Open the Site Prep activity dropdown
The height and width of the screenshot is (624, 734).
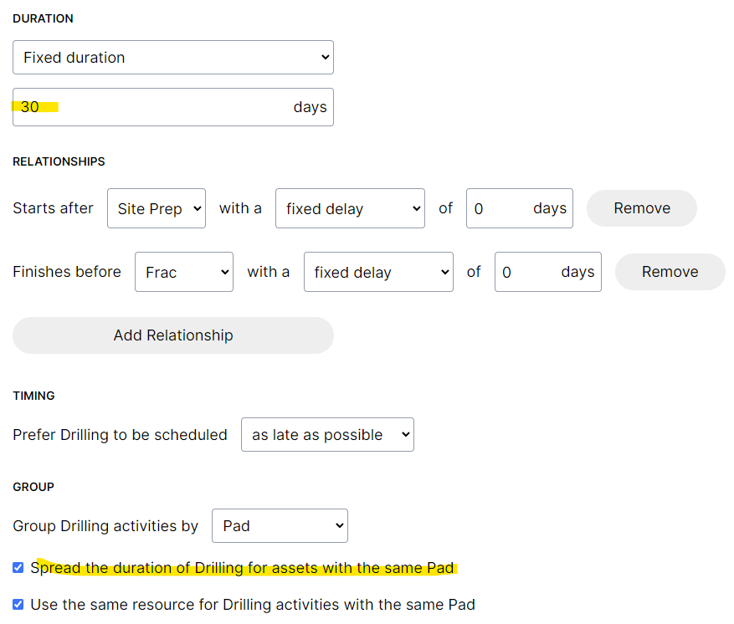pos(157,208)
